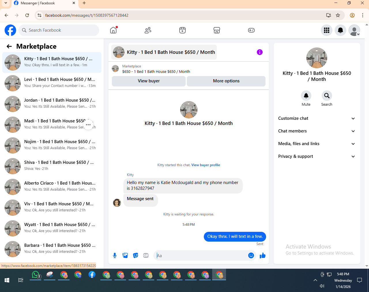The width and height of the screenshot is (369, 292).
Task: Open the Facebook Home icon
Action: (113, 30)
